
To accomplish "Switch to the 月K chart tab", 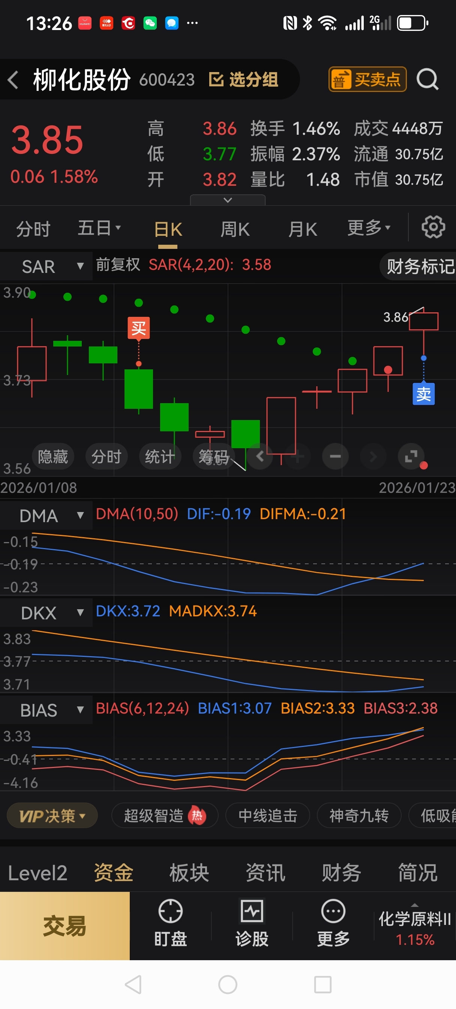I will pos(302,229).
